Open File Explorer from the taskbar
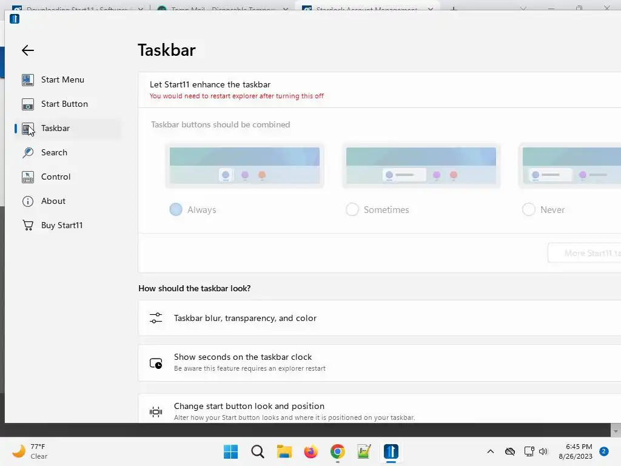The height and width of the screenshot is (466, 621). coord(284,451)
